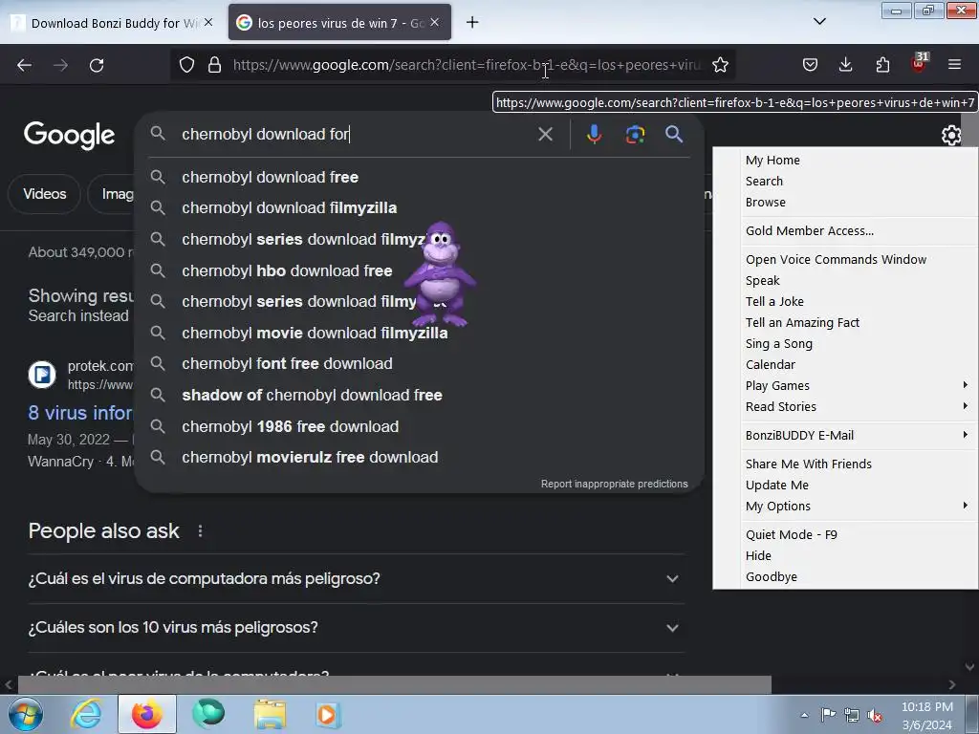Open Firefox hamburger application menu
This screenshot has height=734, width=979.
pos(954,65)
